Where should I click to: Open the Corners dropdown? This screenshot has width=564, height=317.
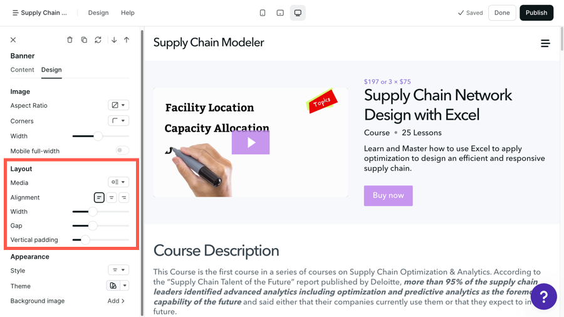click(118, 121)
